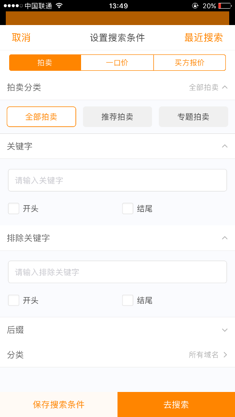235x417 pixels.
Task: Check 开头 under 关键字
Action: click(14, 208)
